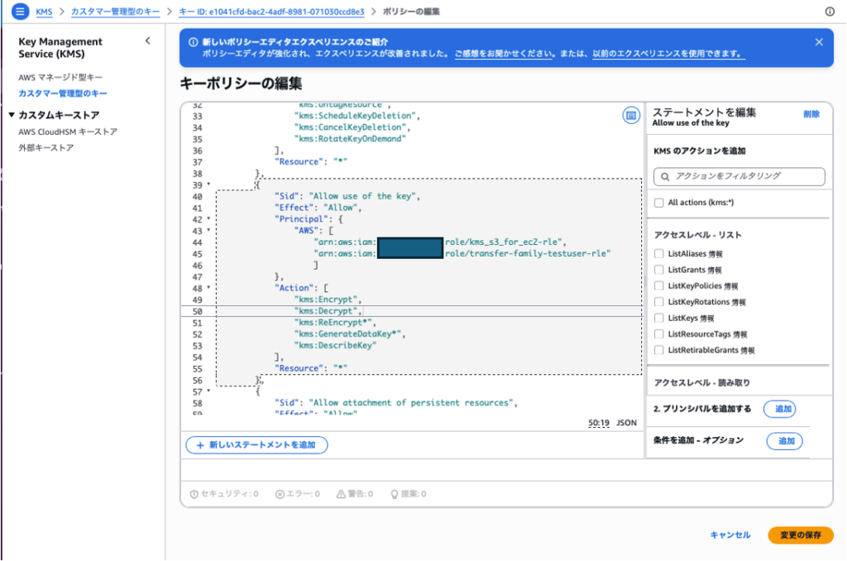The height and width of the screenshot is (561, 847).
Task: Fold the Principal block at line 42
Action: coord(208,219)
